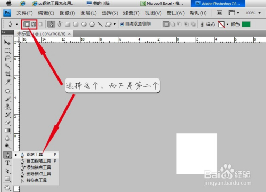Viewport: 266px width, 192px height.
Task: Select the History Brush tool
Action: tap(7, 115)
